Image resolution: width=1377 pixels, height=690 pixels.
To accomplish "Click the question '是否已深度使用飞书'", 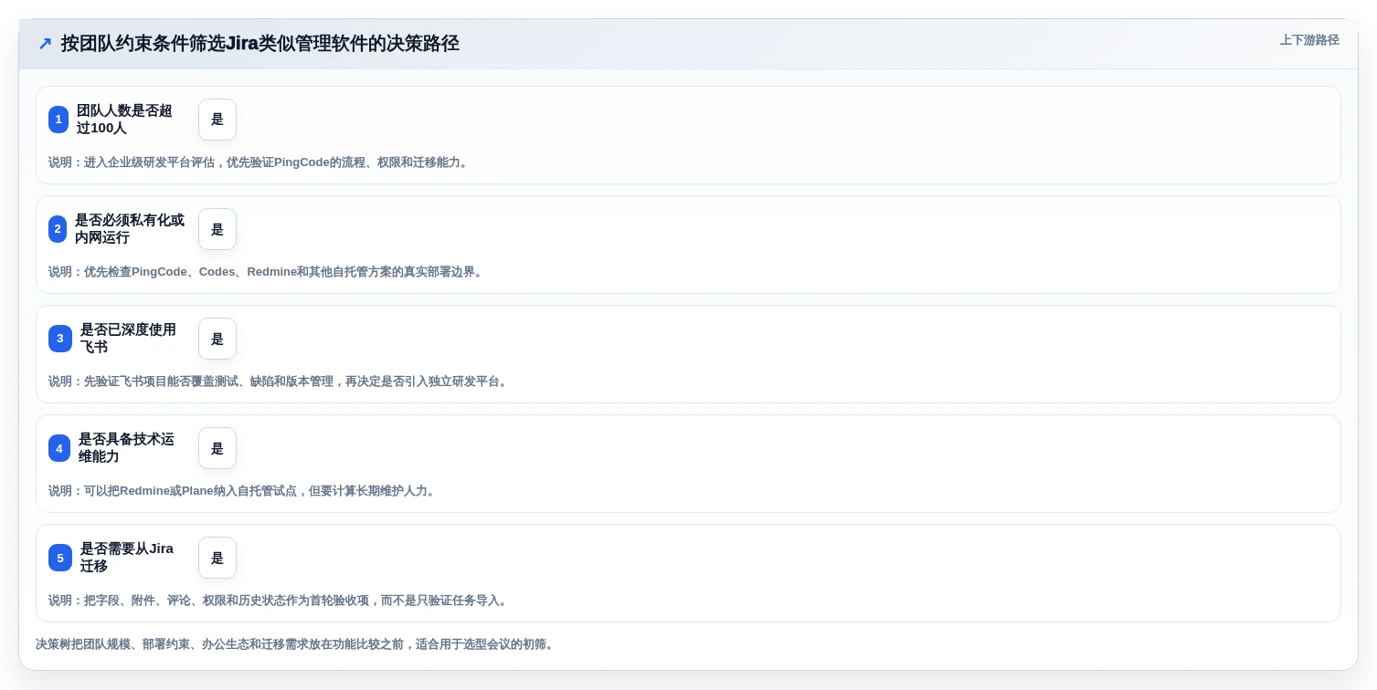I will click(128, 339).
